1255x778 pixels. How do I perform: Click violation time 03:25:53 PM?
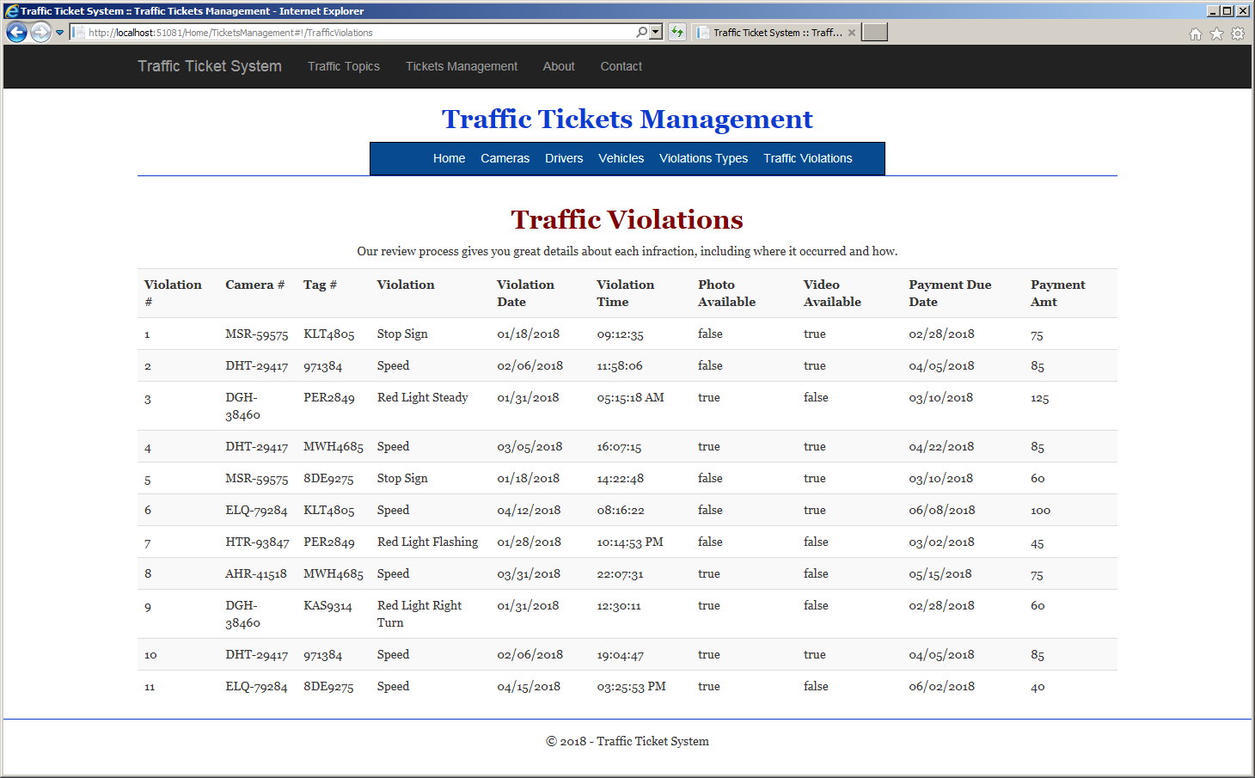(631, 687)
